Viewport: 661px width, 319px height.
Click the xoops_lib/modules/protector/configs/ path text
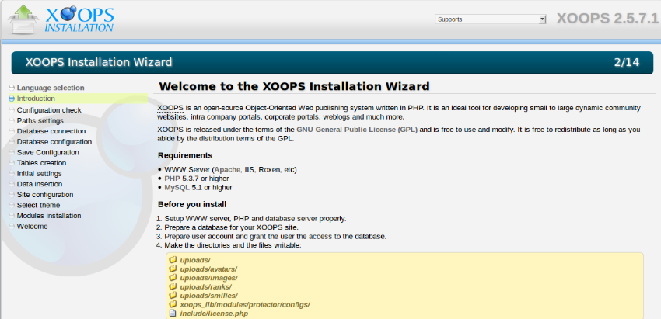[x=245, y=305]
